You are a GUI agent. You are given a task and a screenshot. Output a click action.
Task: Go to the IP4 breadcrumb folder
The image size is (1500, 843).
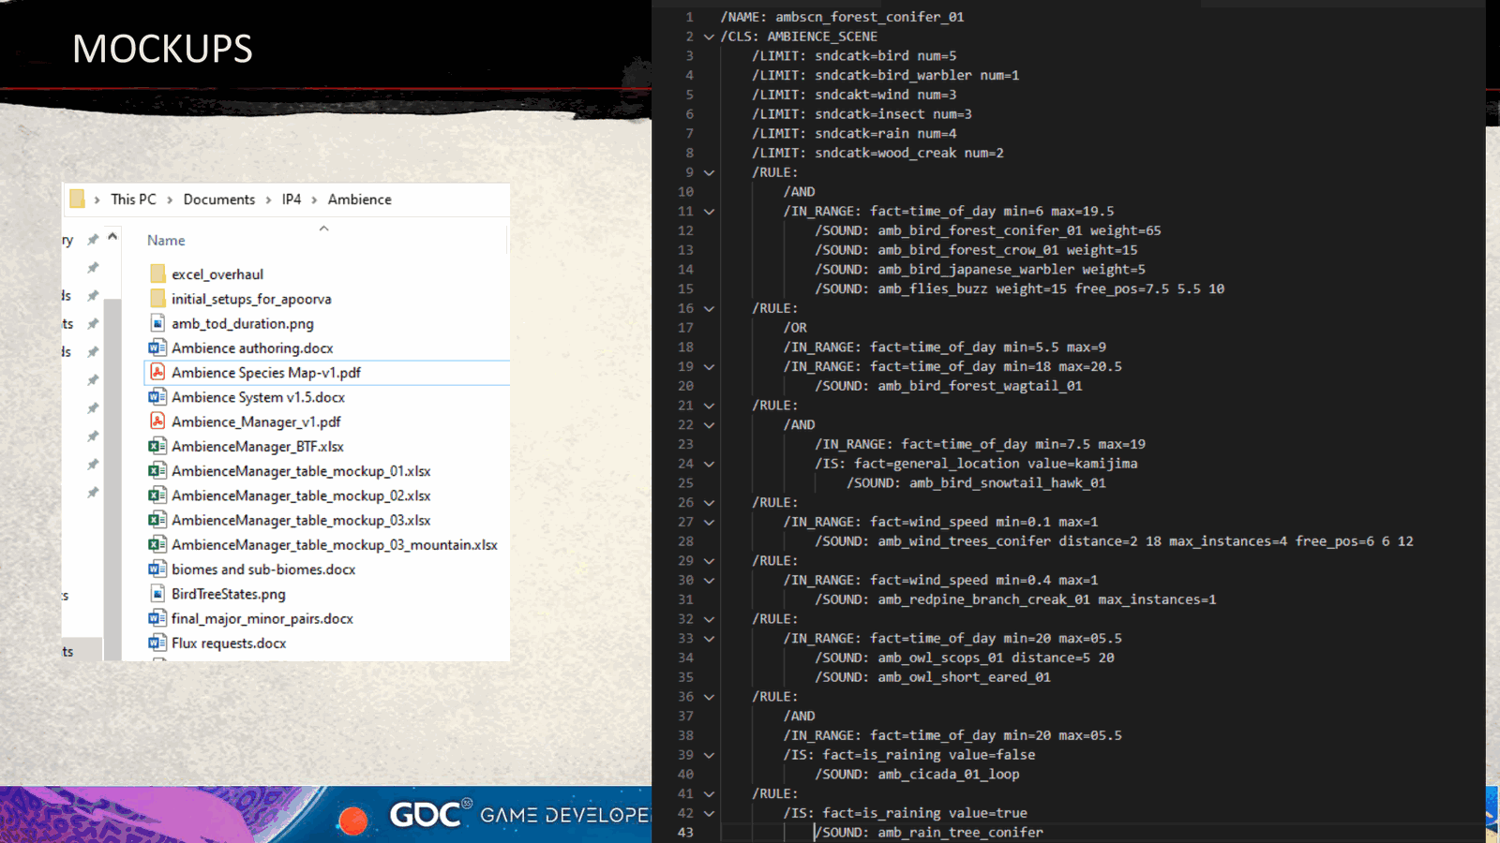[x=292, y=200]
